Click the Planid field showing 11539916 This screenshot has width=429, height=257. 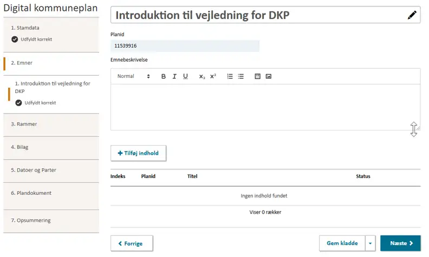tap(184, 46)
